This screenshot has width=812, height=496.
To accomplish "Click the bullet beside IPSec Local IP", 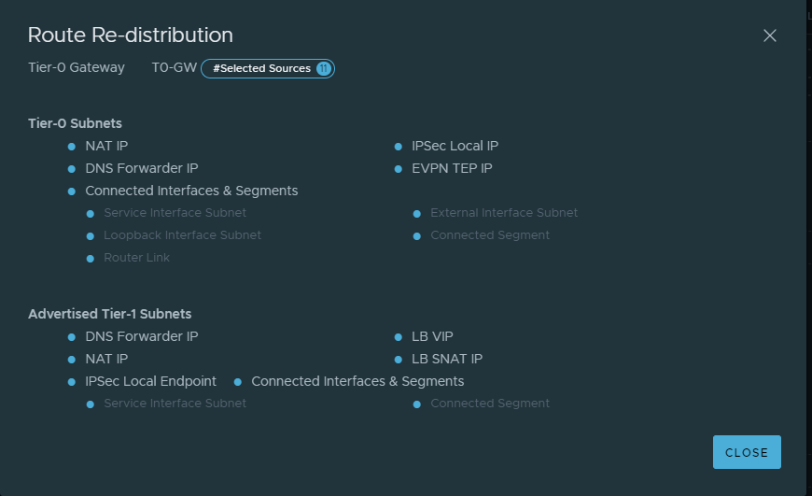I will (398, 147).
